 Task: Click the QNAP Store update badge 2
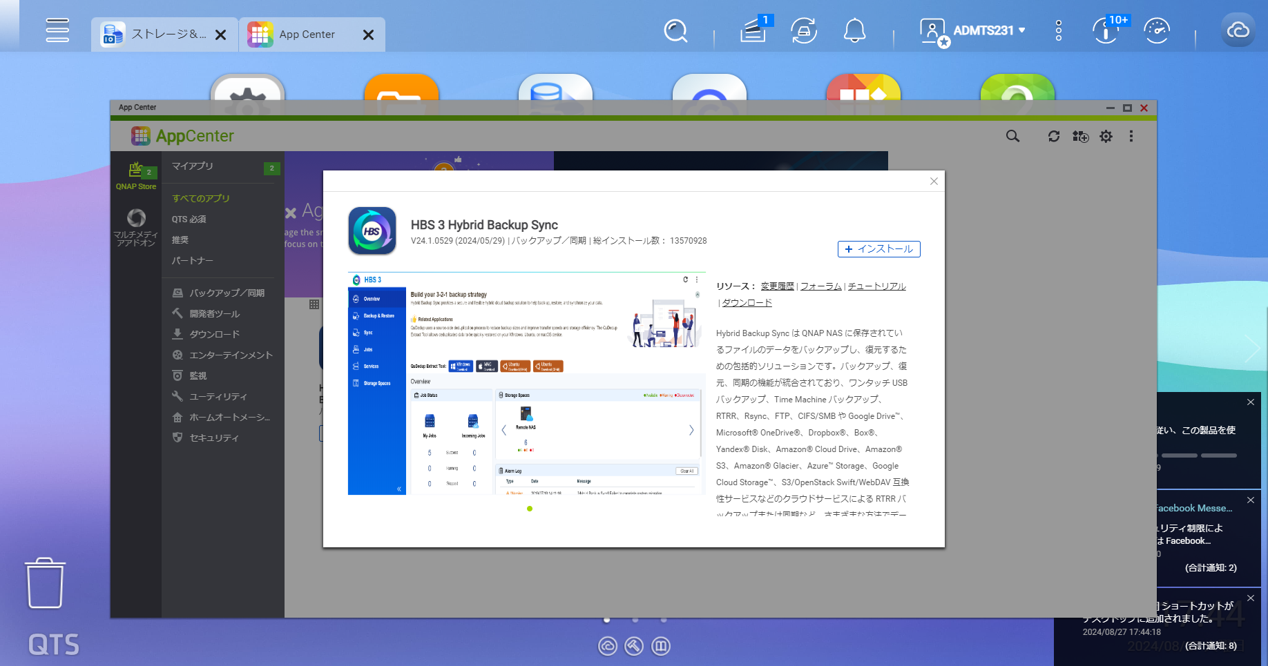[x=148, y=172]
